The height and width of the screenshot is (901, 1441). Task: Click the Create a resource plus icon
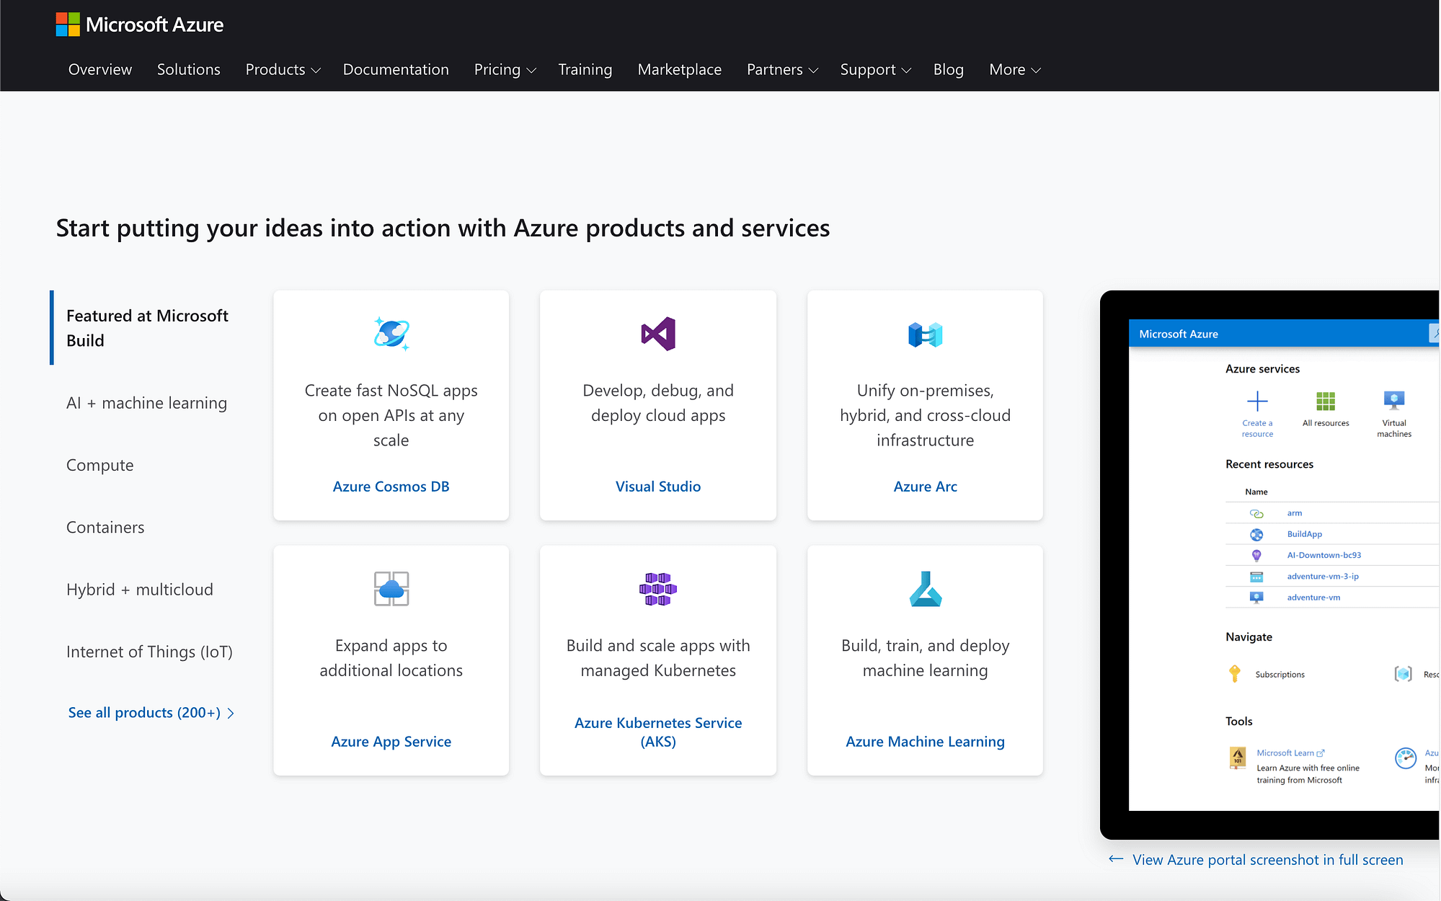pyautogui.click(x=1257, y=401)
